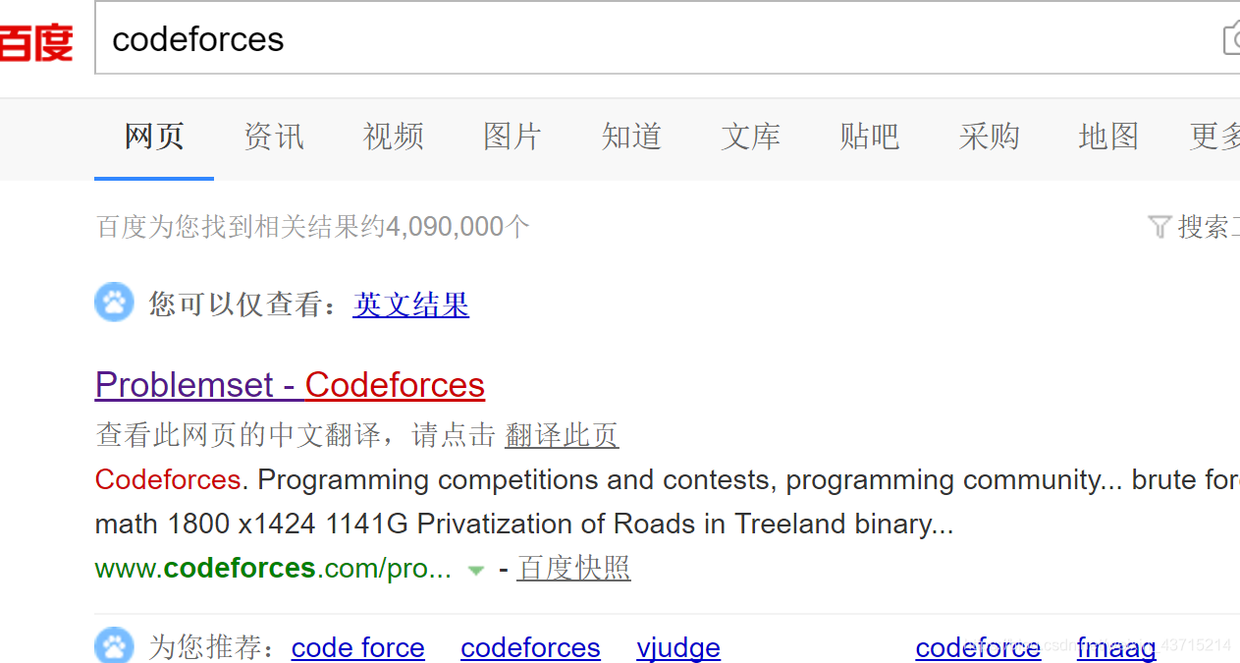The width and height of the screenshot is (1240, 663).
Task: Click the recommended 'code force' link
Action: pos(358,647)
